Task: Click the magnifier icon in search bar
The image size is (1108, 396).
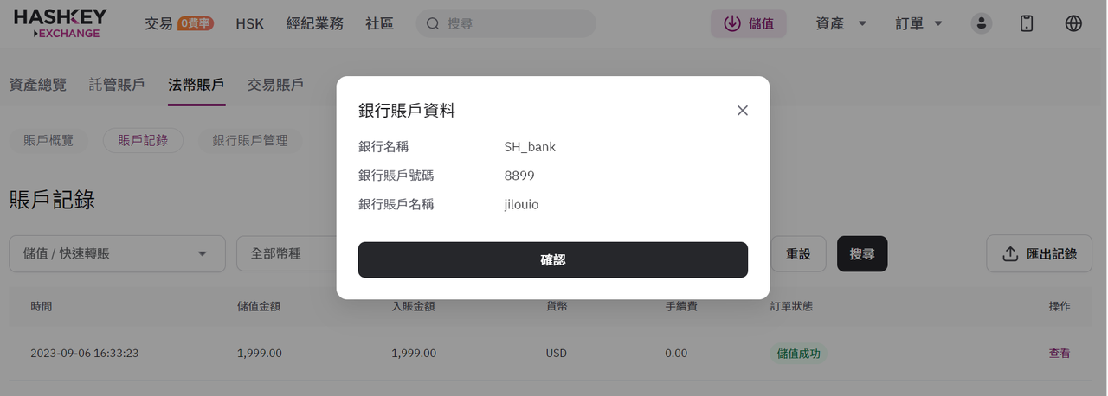Action: tap(433, 23)
